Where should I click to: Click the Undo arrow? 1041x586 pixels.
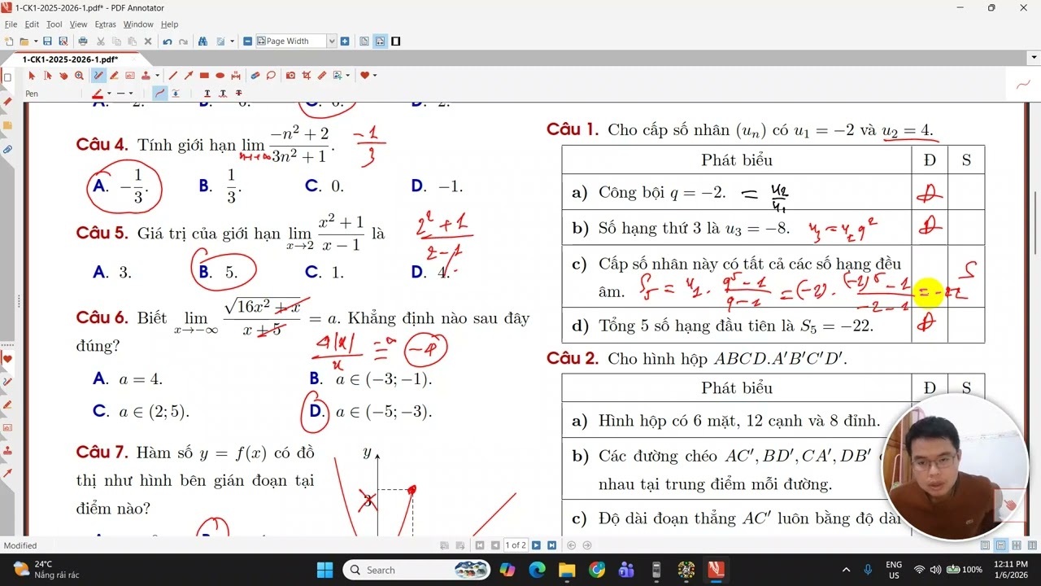(x=167, y=41)
